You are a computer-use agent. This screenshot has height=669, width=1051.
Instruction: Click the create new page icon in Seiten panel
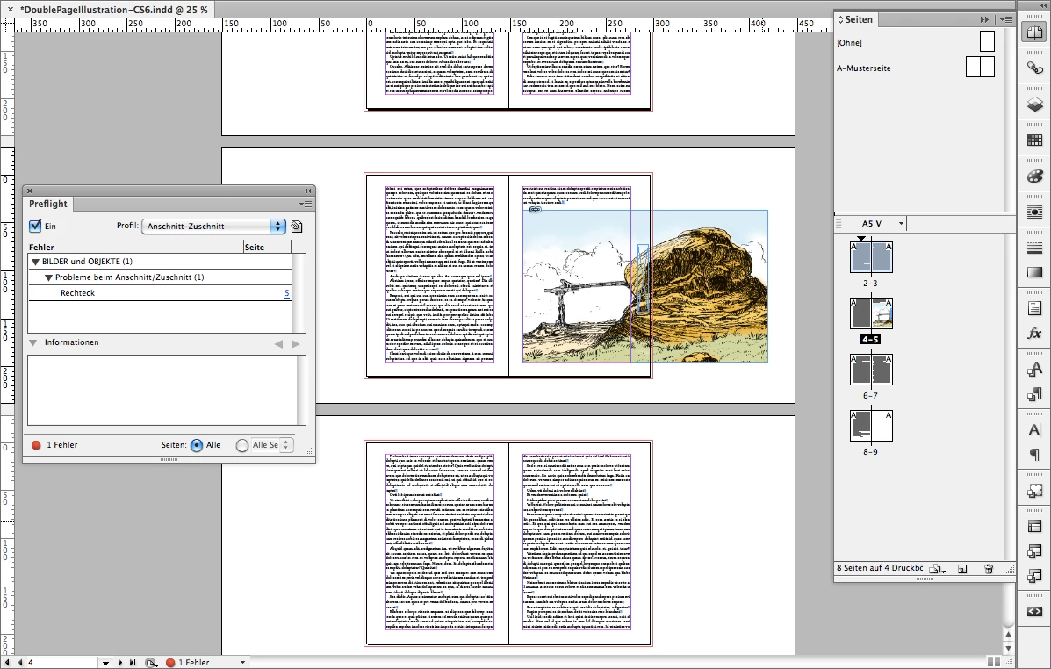coord(962,569)
